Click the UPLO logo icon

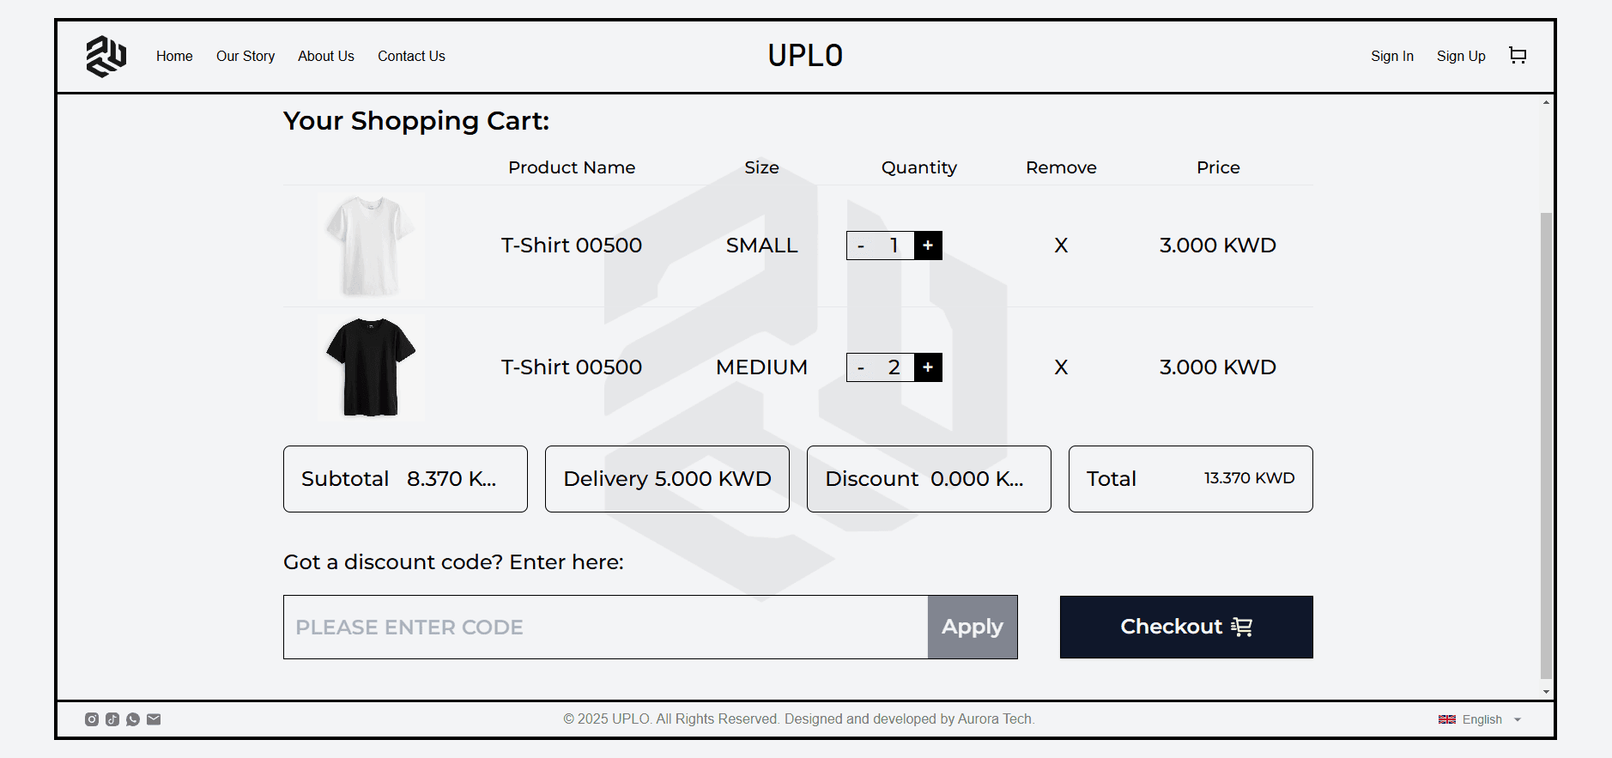pyautogui.click(x=106, y=56)
